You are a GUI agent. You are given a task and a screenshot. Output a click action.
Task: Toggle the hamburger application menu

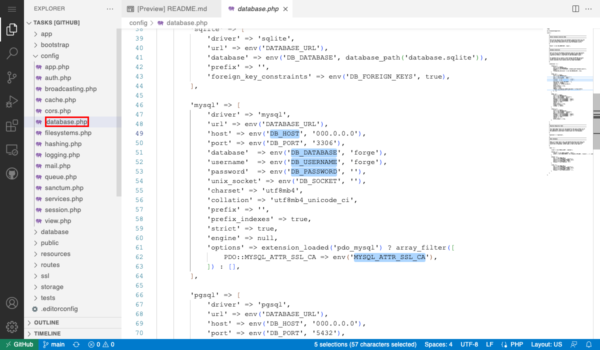point(12,9)
